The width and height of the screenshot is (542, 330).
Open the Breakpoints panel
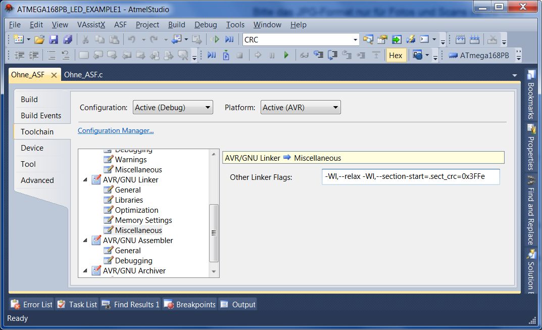click(189, 304)
